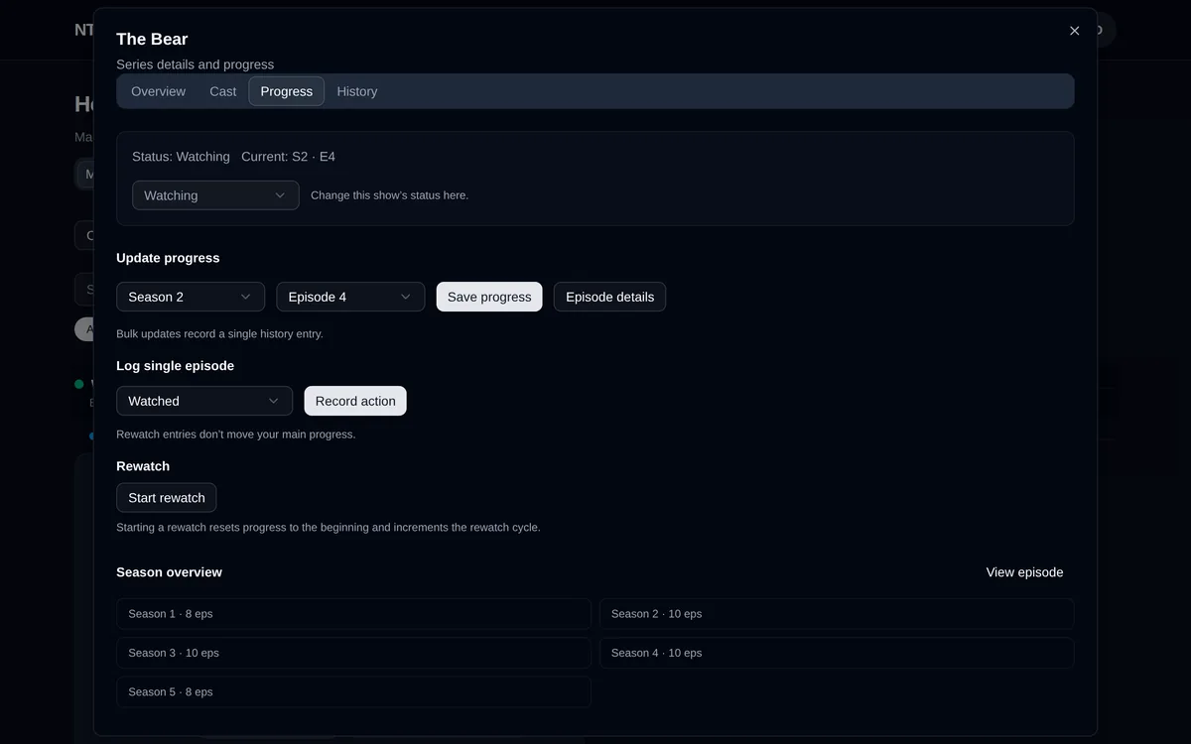Click the Save progress button
Image resolution: width=1191 pixels, height=744 pixels.
[x=489, y=297]
